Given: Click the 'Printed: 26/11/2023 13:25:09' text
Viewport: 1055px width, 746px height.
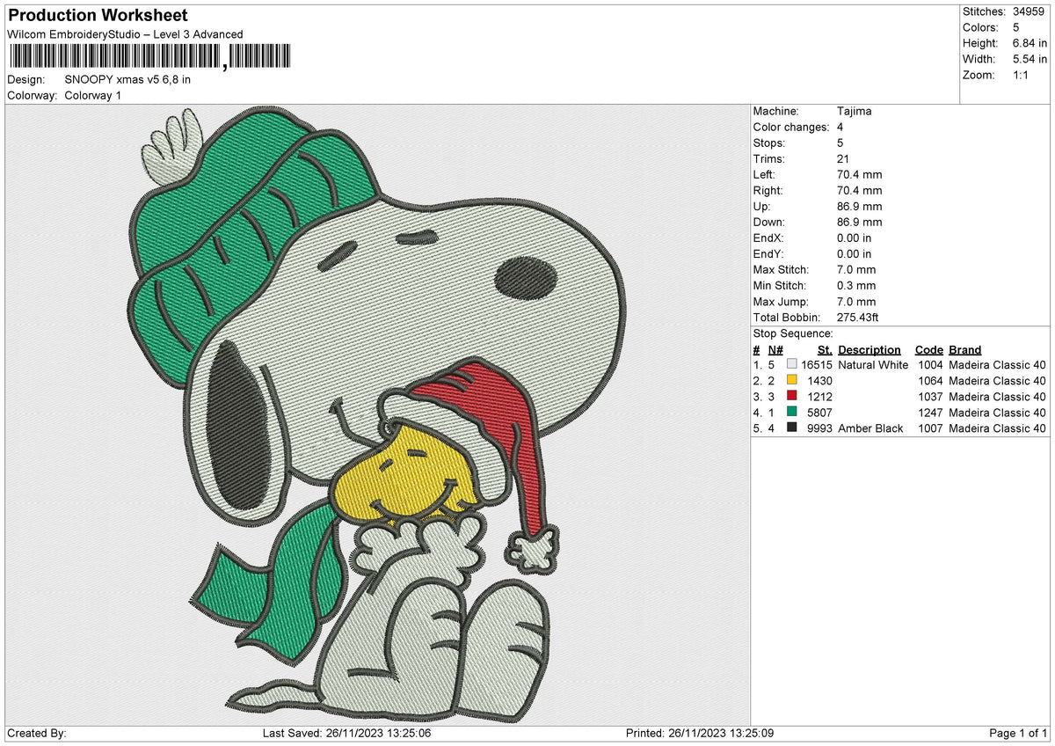Looking at the screenshot, I should pos(699,734).
